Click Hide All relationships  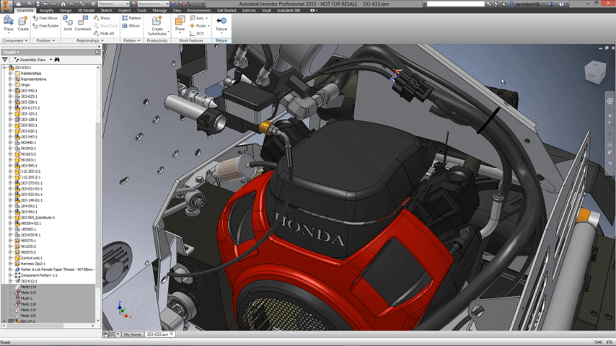pos(104,33)
